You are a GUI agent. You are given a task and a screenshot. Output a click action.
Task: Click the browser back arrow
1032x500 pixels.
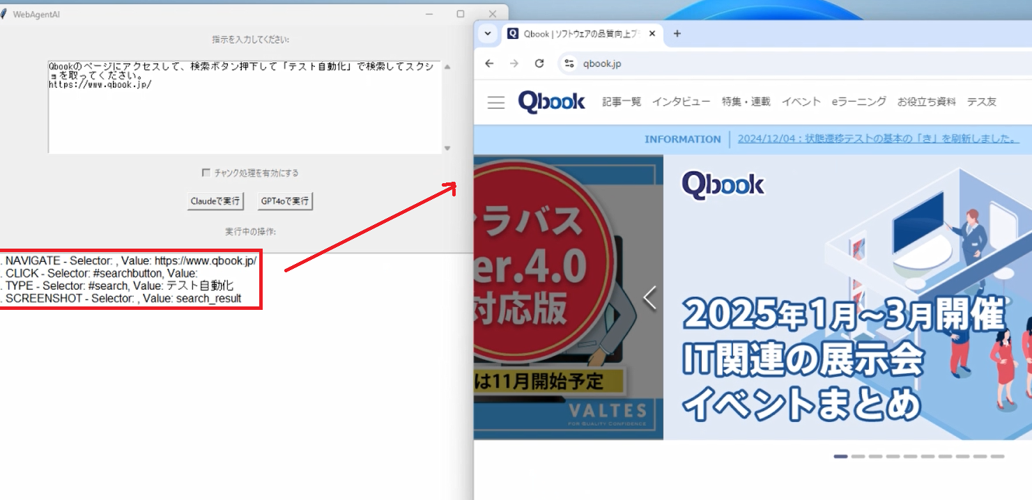(x=490, y=63)
